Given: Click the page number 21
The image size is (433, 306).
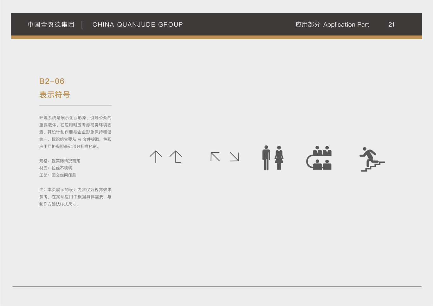Looking at the screenshot, I should tap(391, 24).
